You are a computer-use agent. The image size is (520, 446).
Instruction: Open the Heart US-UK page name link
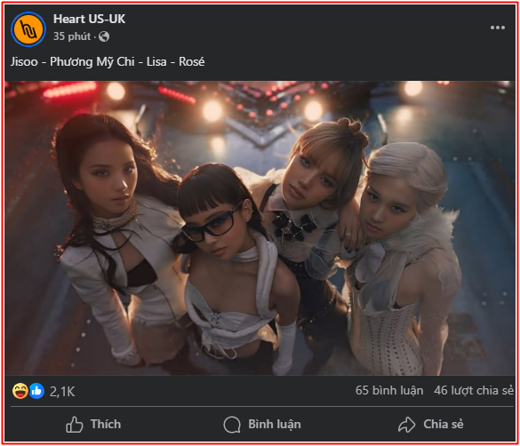click(x=89, y=19)
